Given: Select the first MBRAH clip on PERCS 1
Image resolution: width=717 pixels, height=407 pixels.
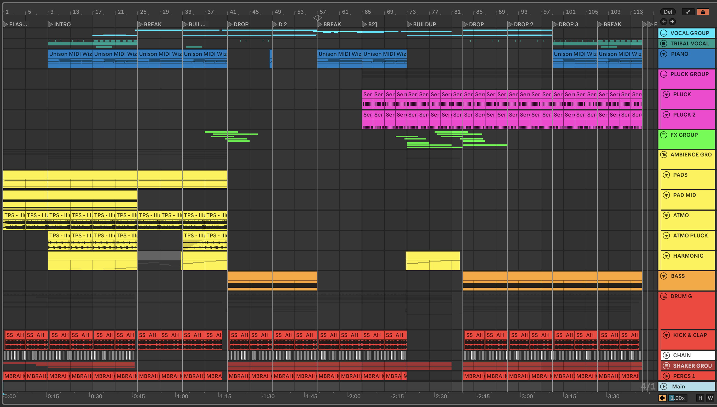Looking at the screenshot, I should click(14, 376).
